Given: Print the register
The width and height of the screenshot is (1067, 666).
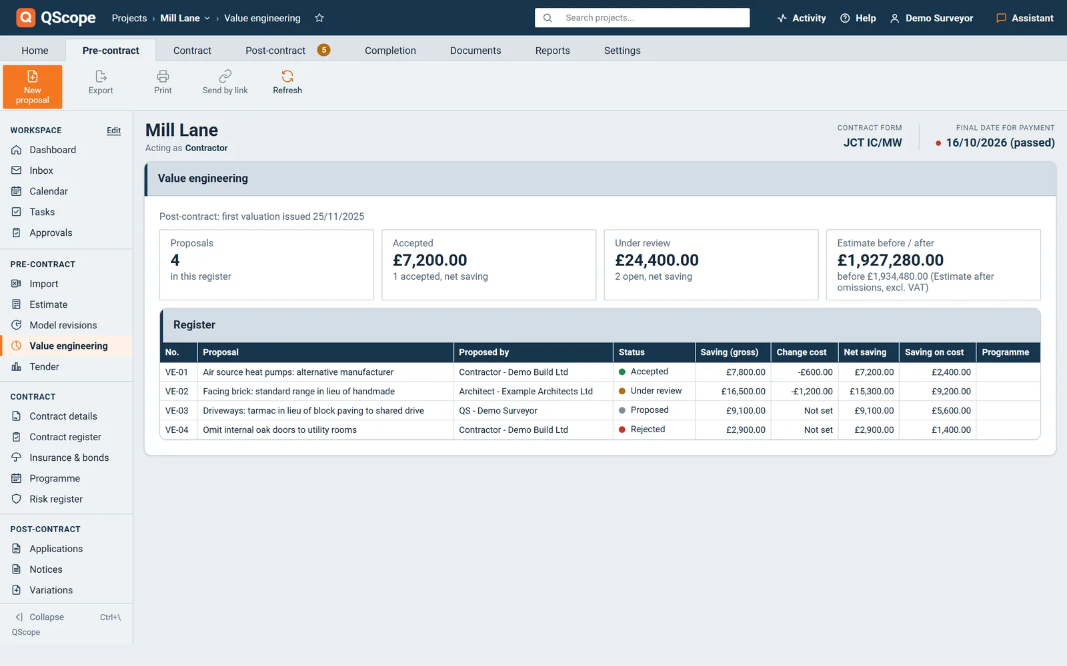Looking at the screenshot, I should 163,83.
